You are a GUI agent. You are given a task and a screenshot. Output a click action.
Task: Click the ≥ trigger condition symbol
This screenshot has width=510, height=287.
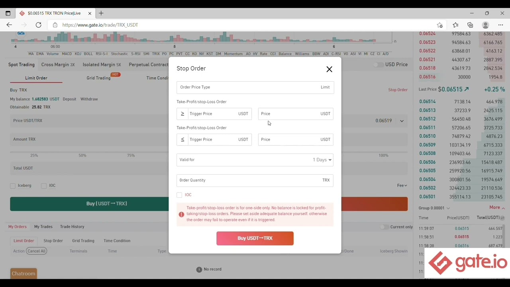[x=182, y=114]
